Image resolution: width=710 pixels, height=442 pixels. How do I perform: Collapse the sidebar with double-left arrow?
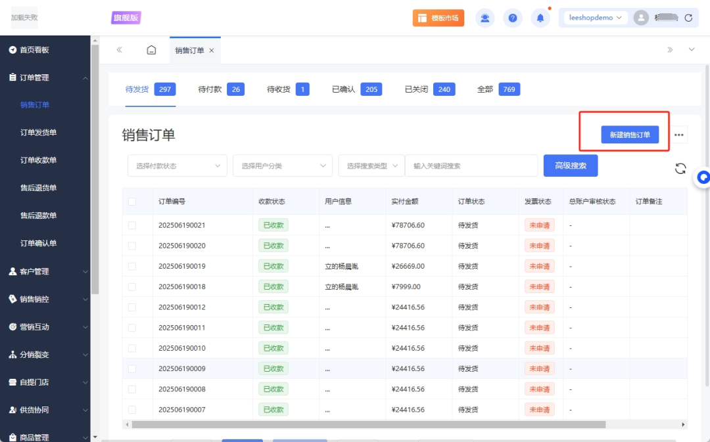pyautogui.click(x=119, y=50)
